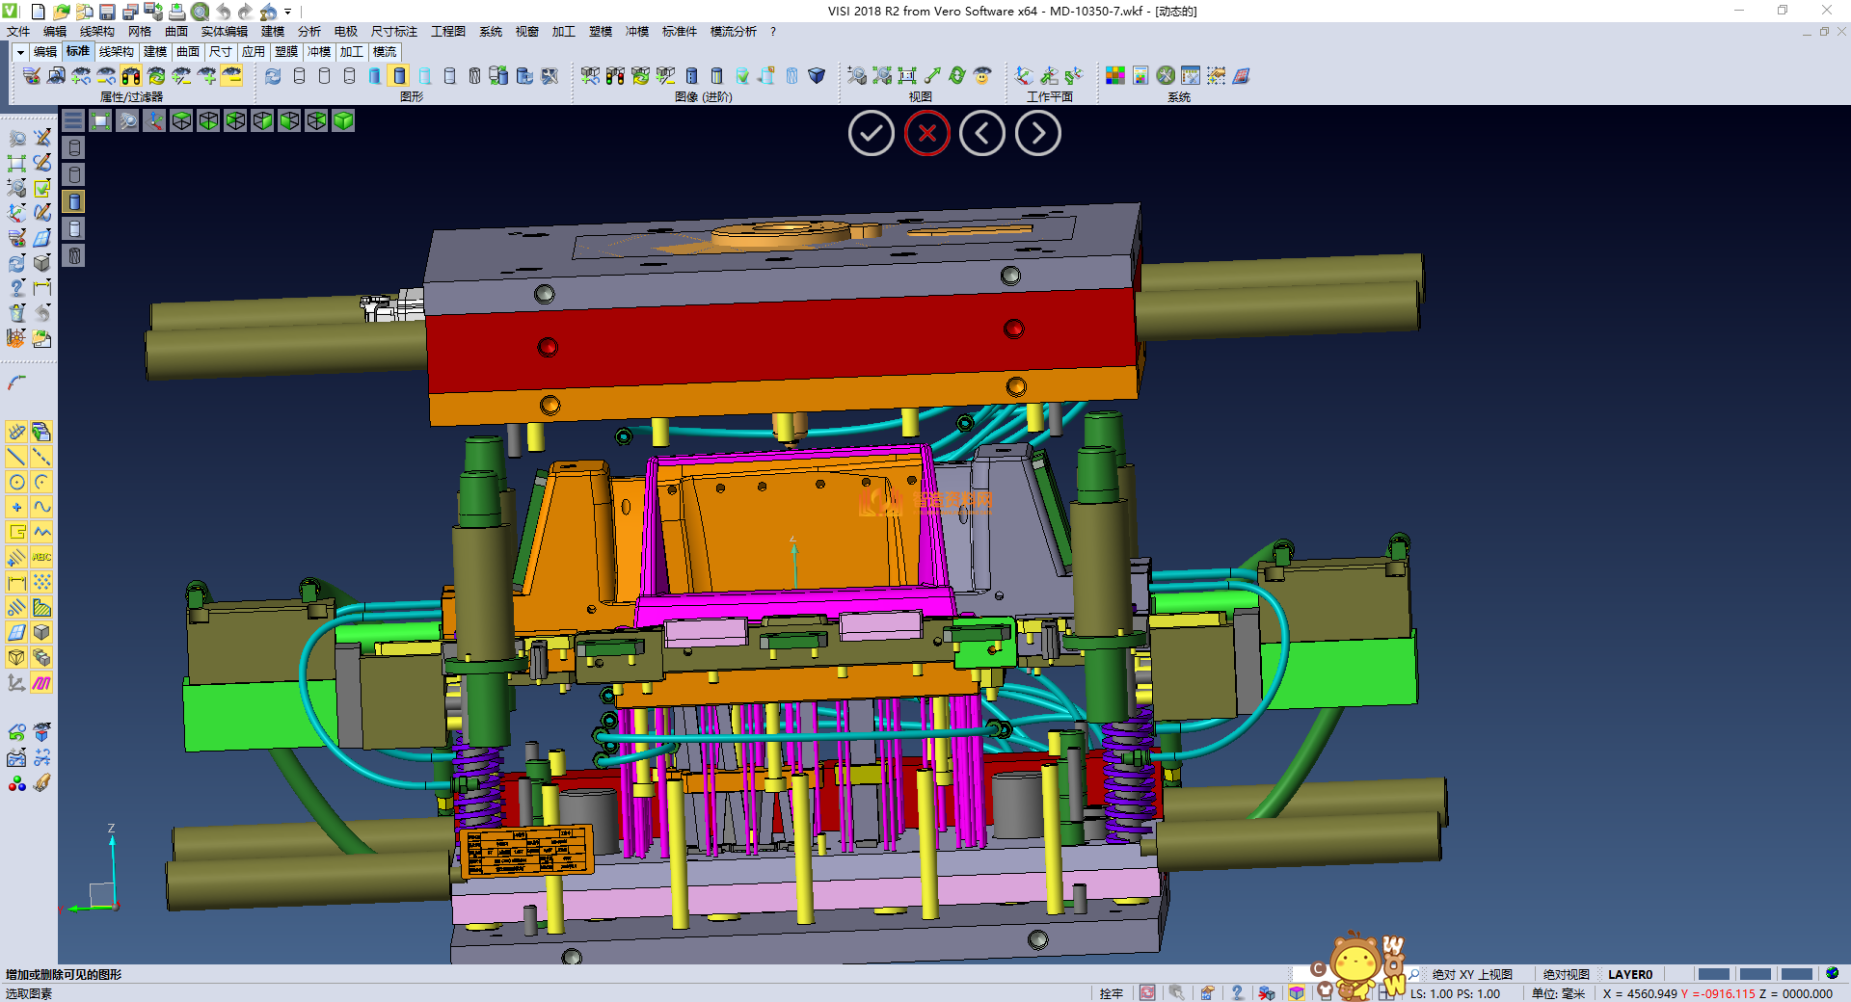Click the LAYER0 label in status bar
Viewport: 1851px width, 1002px height.
1629,974
